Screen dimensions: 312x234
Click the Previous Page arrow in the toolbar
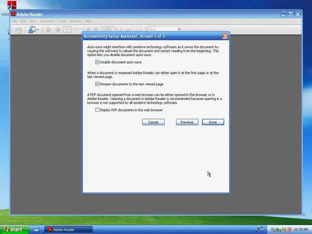click(48, 30)
